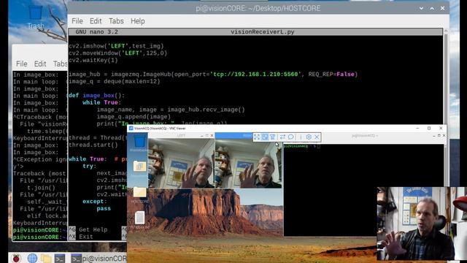Open File menu of the background terminal
This screenshot has height=263, width=467.
tap(21, 64)
